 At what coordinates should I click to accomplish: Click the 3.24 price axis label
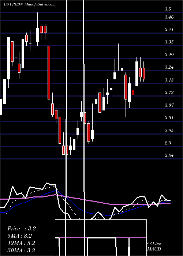(x=169, y=67)
